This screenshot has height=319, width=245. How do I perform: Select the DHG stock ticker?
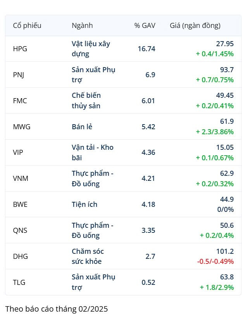click(x=21, y=256)
